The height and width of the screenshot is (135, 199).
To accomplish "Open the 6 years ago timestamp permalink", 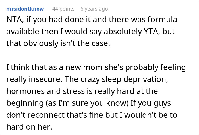I will tap(94, 9).
